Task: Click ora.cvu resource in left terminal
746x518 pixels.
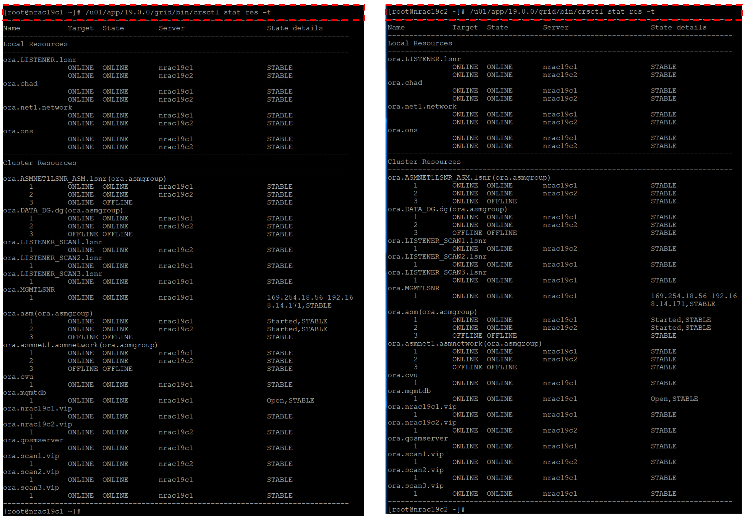Action: click(x=18, y=377)
